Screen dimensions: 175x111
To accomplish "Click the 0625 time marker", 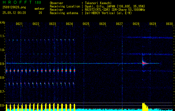I will coord(86,24).
